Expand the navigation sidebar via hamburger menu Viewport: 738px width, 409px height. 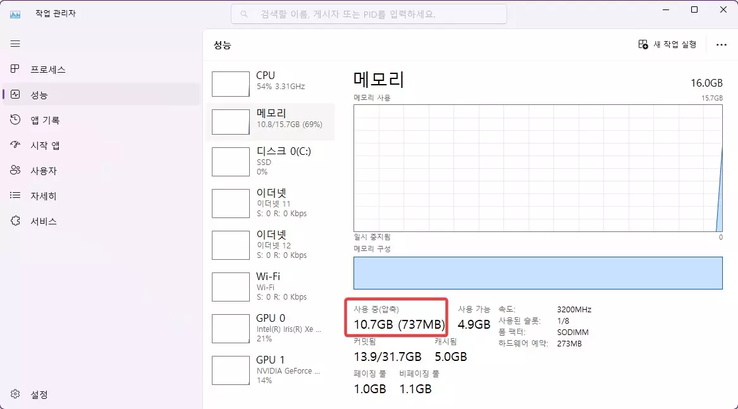15,43
